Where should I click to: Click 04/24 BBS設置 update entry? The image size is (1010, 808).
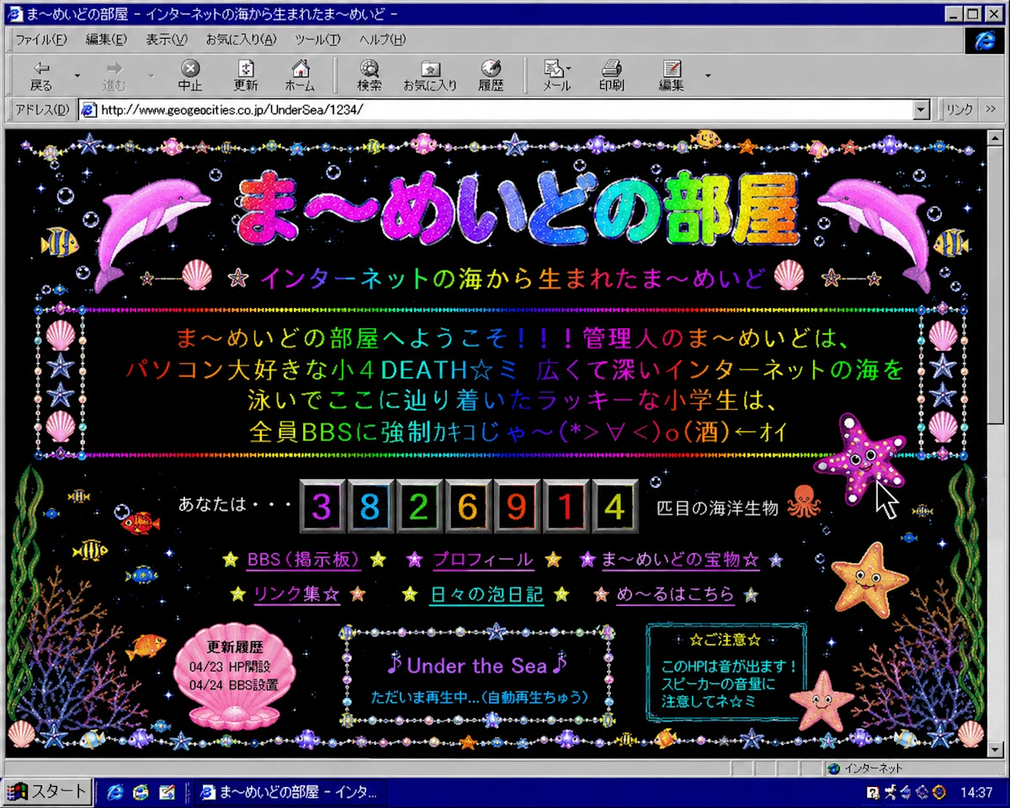pyautogui.click(x=233, y=684)
